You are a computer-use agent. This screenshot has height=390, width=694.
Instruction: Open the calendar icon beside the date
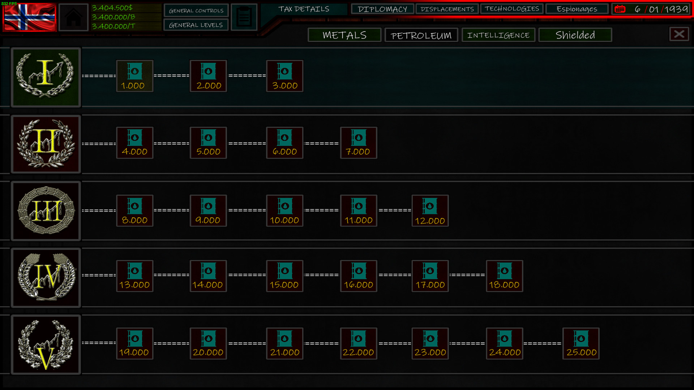pos(621,9)
